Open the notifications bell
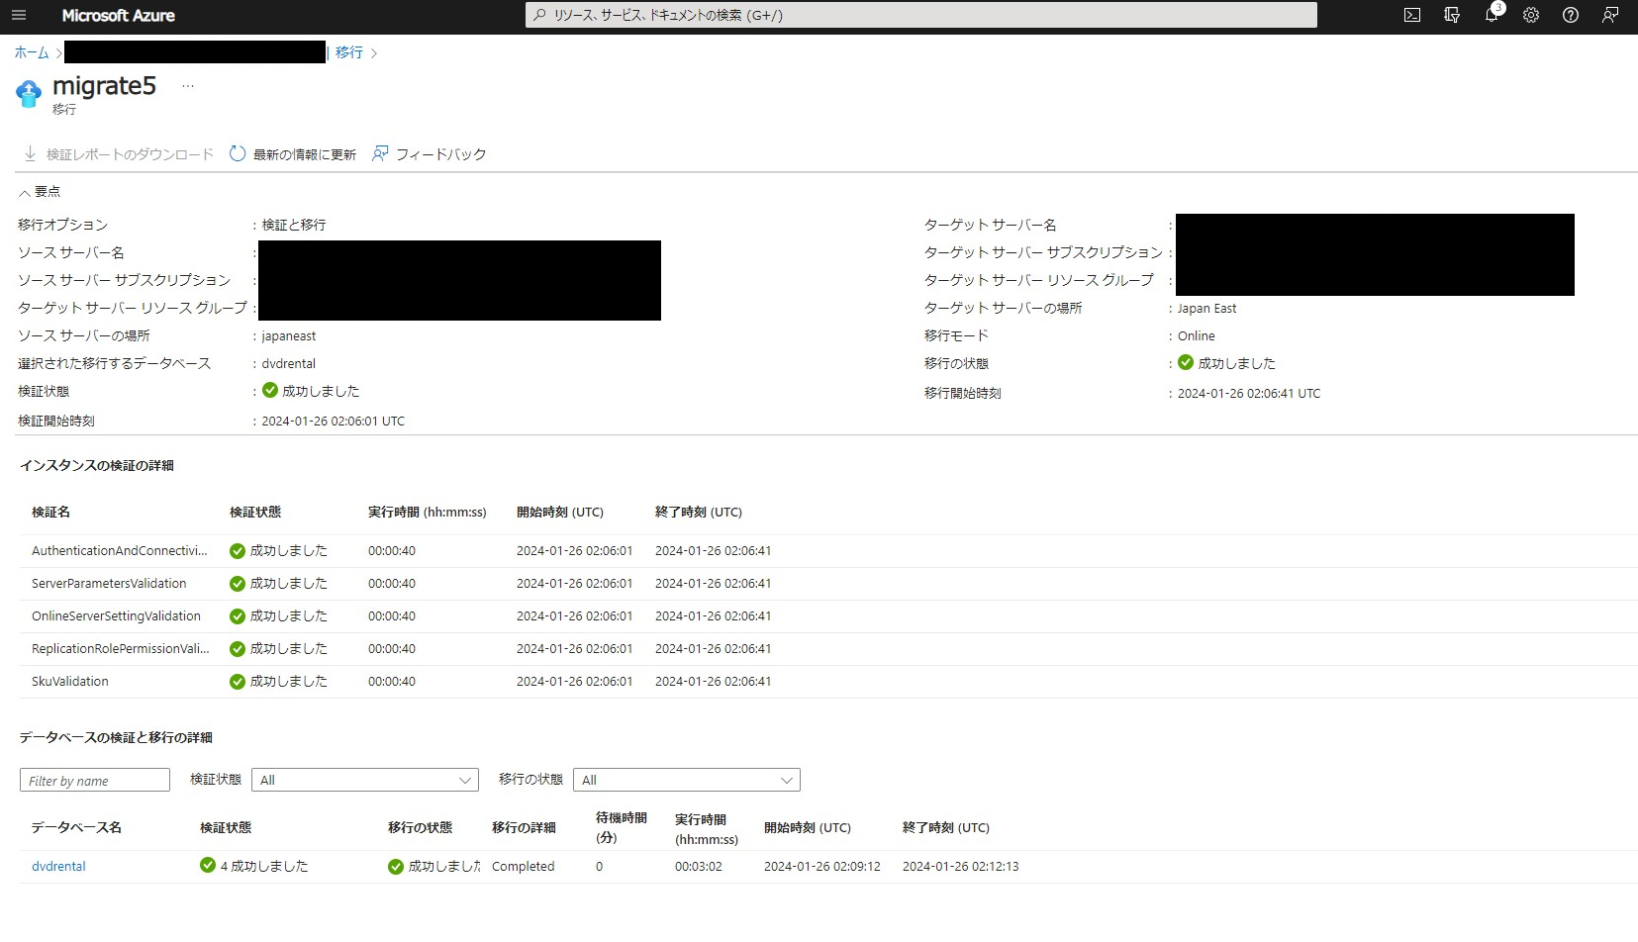1638x942 pixels. pyautogui.click(x=1491, y=15)
